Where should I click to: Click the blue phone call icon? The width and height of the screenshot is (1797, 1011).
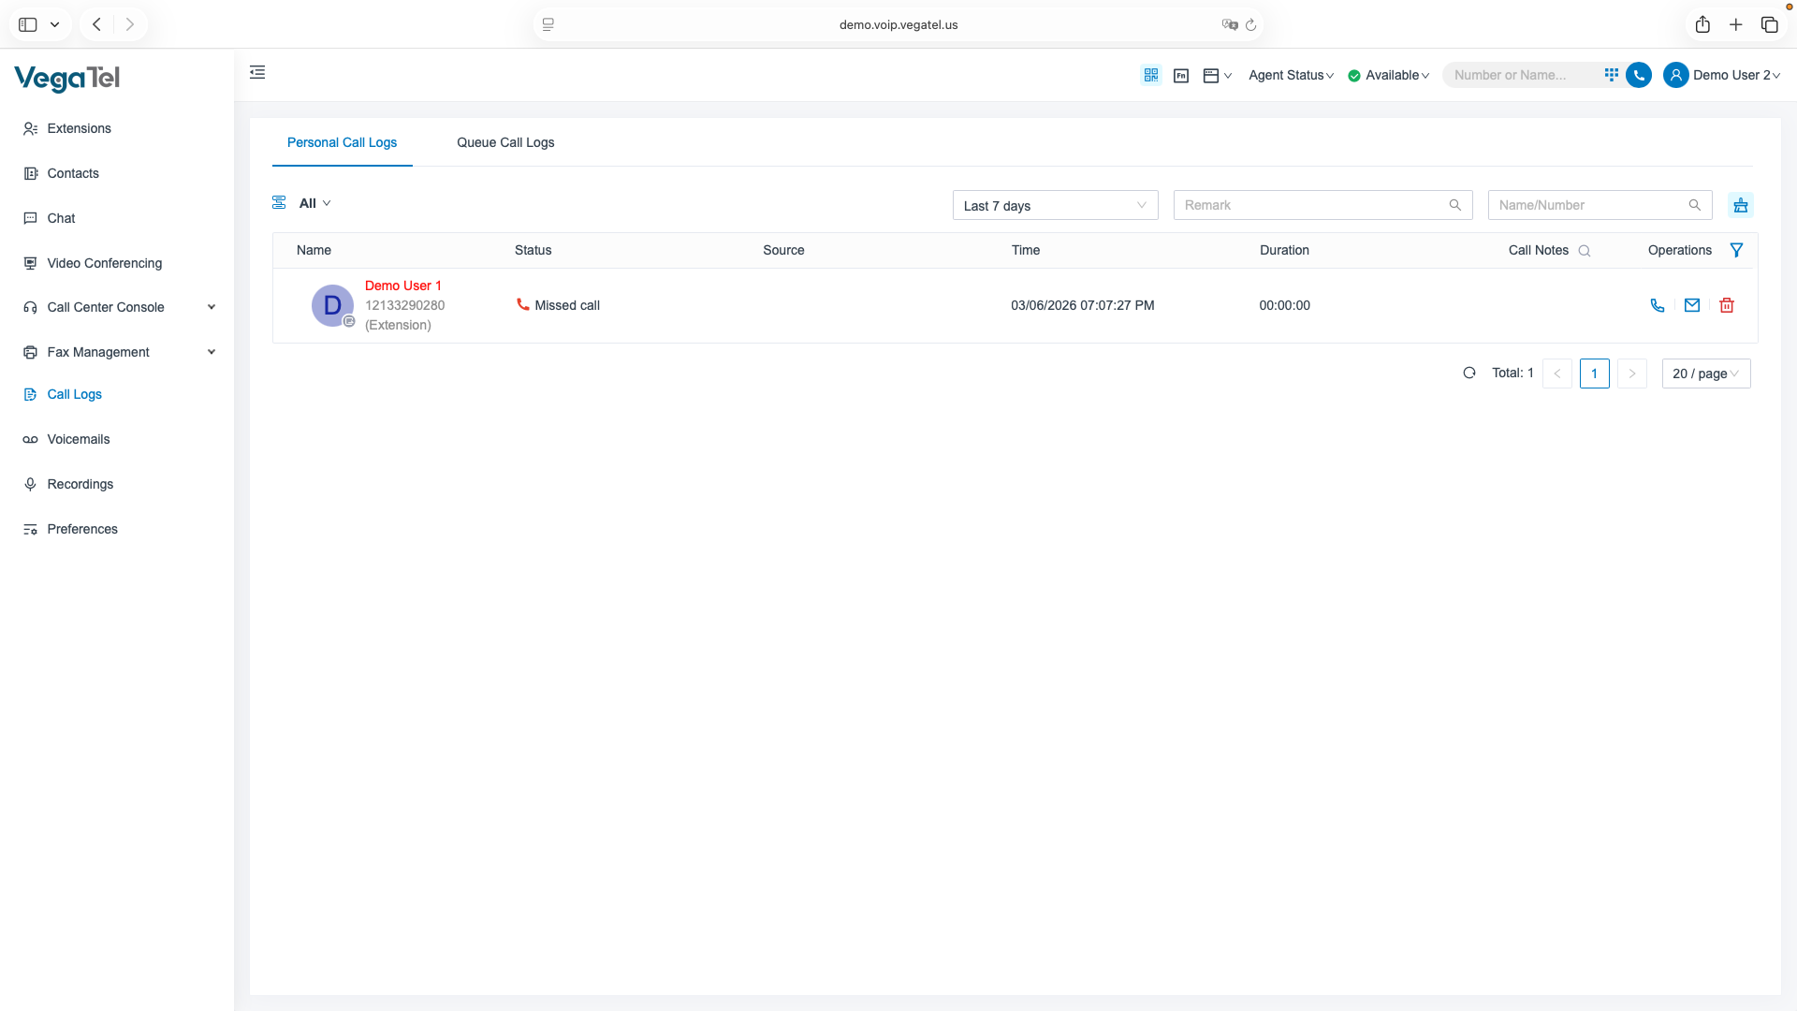pyautogui.click(x=1638, y=75)
